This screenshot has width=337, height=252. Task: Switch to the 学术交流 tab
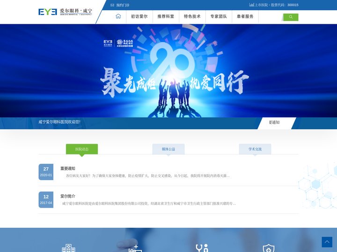pos(255,149)
